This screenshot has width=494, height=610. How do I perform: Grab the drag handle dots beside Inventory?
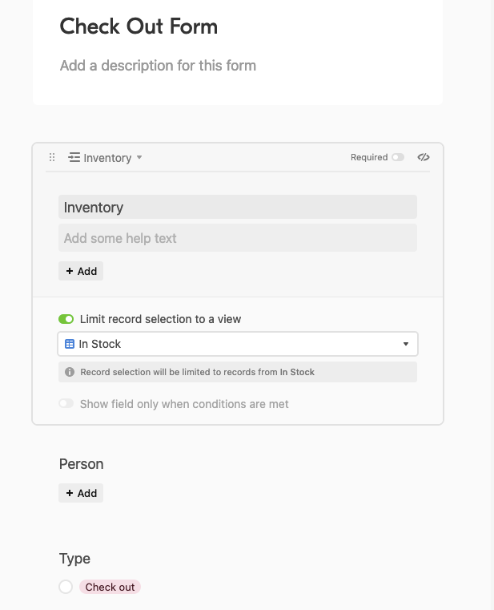tap(52, 158)
